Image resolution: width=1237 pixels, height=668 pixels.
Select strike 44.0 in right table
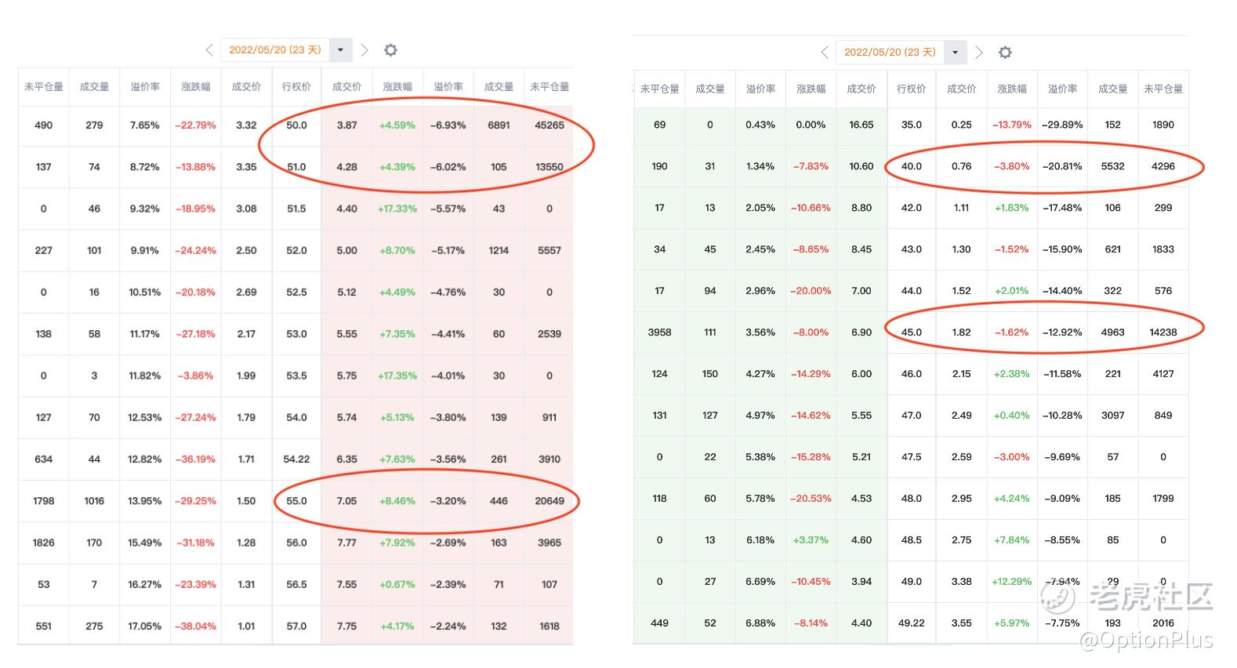tap(911, 291)
